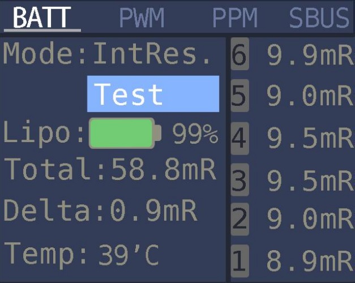The width and height of the screenshot is (355, 283).
Task: Select the Mode IntRes. setting
Action: coord(107,54)
